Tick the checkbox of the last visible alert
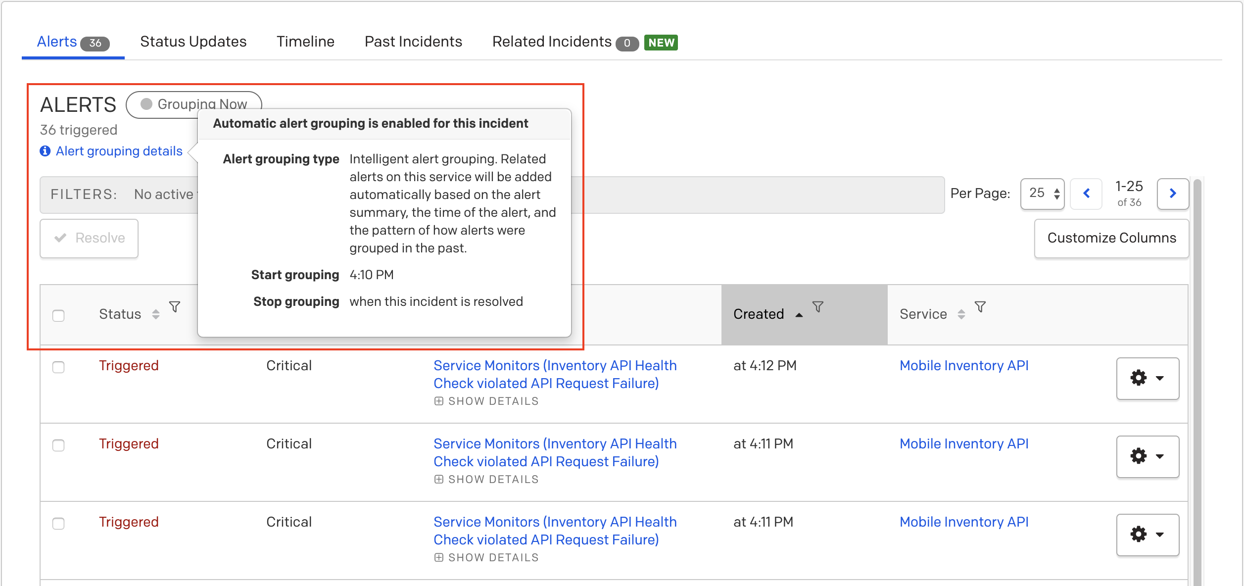The image size is (1244, 586). click(x=58, y=523)
